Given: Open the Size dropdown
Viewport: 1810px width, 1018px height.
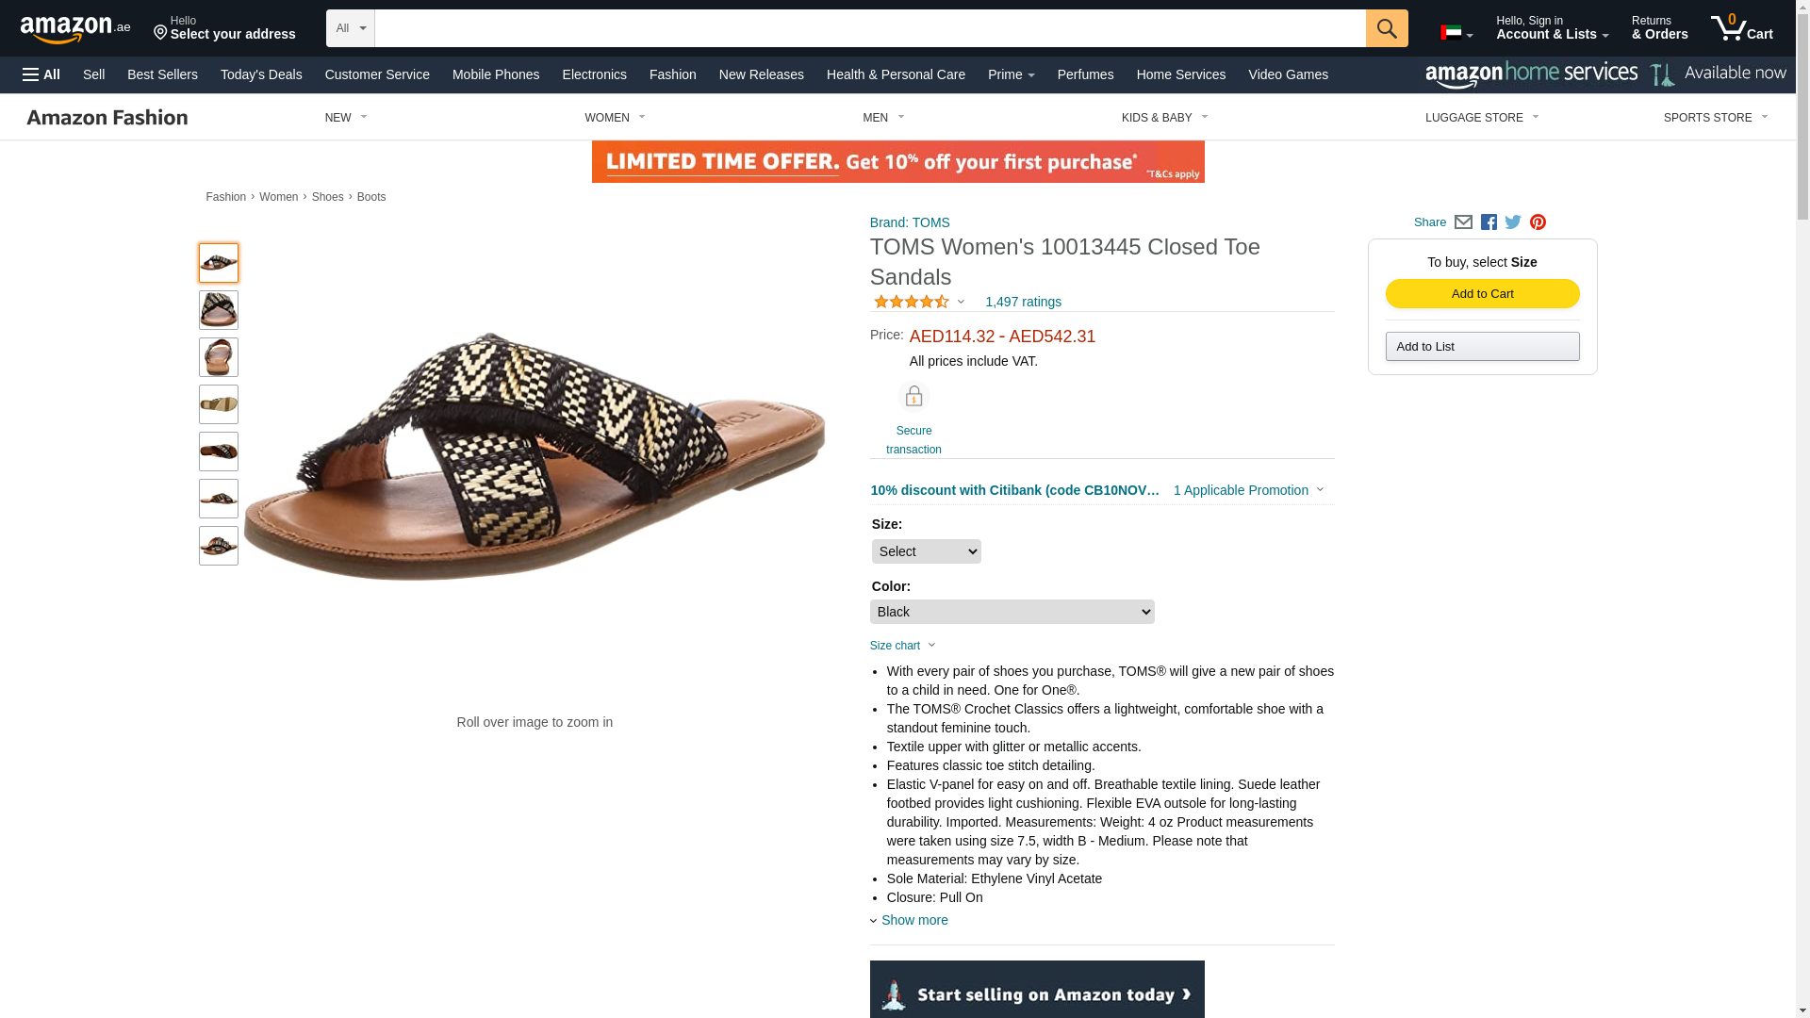Looking at the screenshot, I should (x=926, y=551).
